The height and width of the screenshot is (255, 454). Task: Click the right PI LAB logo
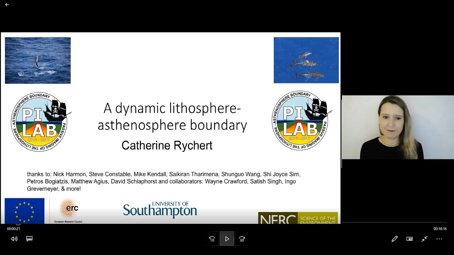click(x=302, y=120)
